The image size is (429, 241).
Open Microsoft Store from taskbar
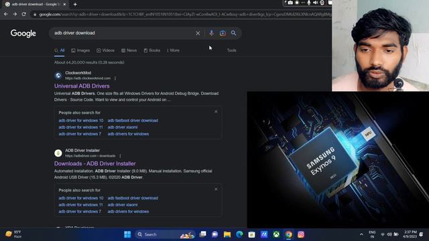pyautogui.click(x=252, y=234)
